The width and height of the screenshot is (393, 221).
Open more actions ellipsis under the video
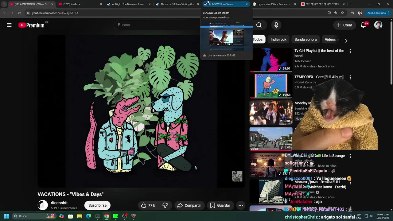coord(241,205)
